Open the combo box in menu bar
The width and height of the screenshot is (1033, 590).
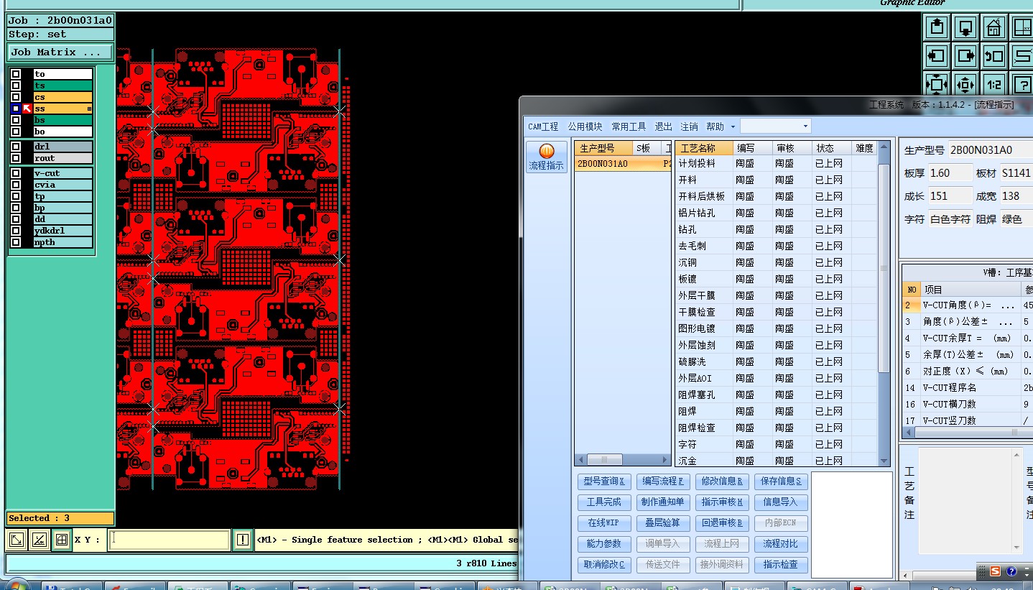[x=776, y=126]
